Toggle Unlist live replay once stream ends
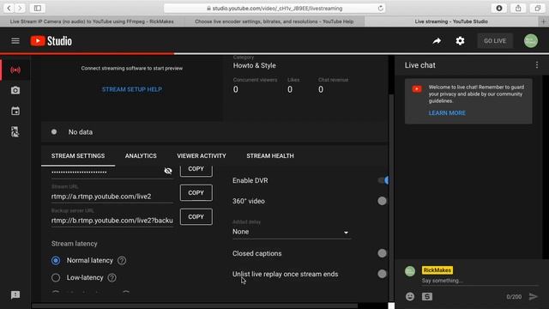Image resolution: width=549 pixels, height=309 pixels. pos(382,274)
